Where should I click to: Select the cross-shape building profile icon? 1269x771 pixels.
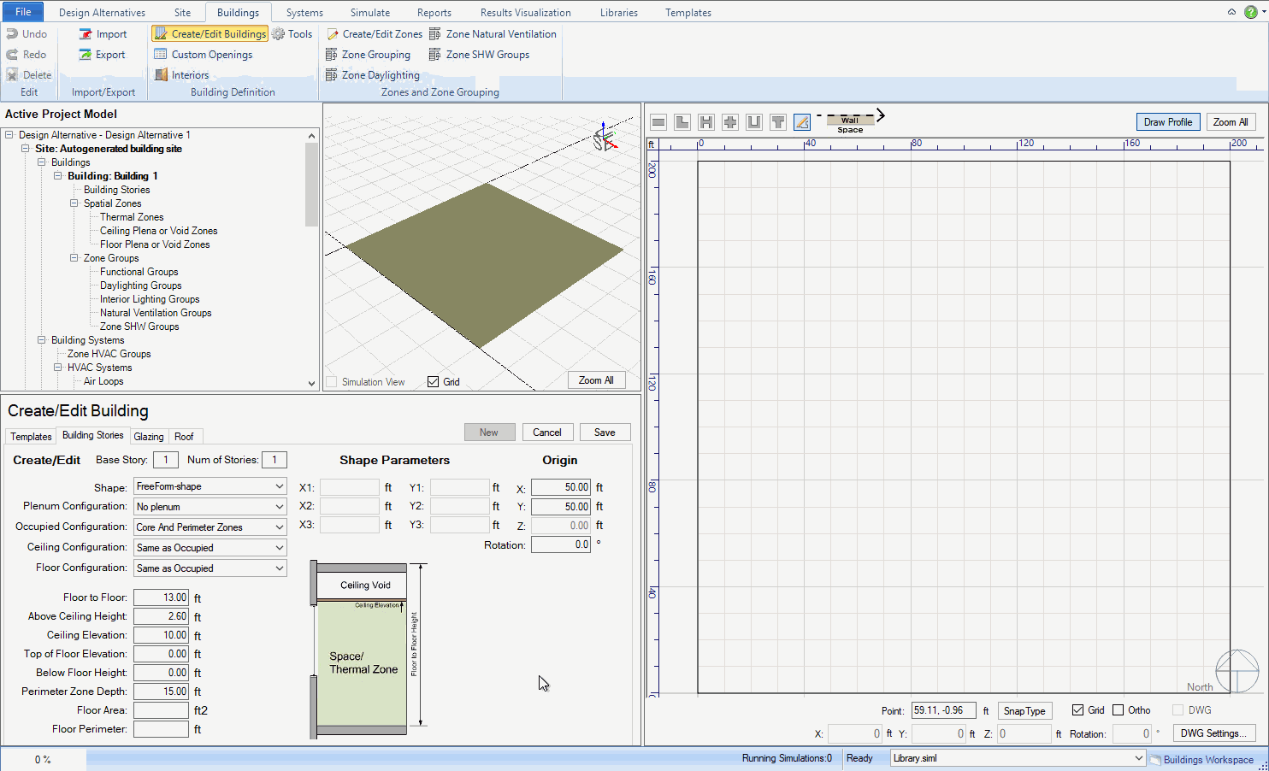point(730,122)
